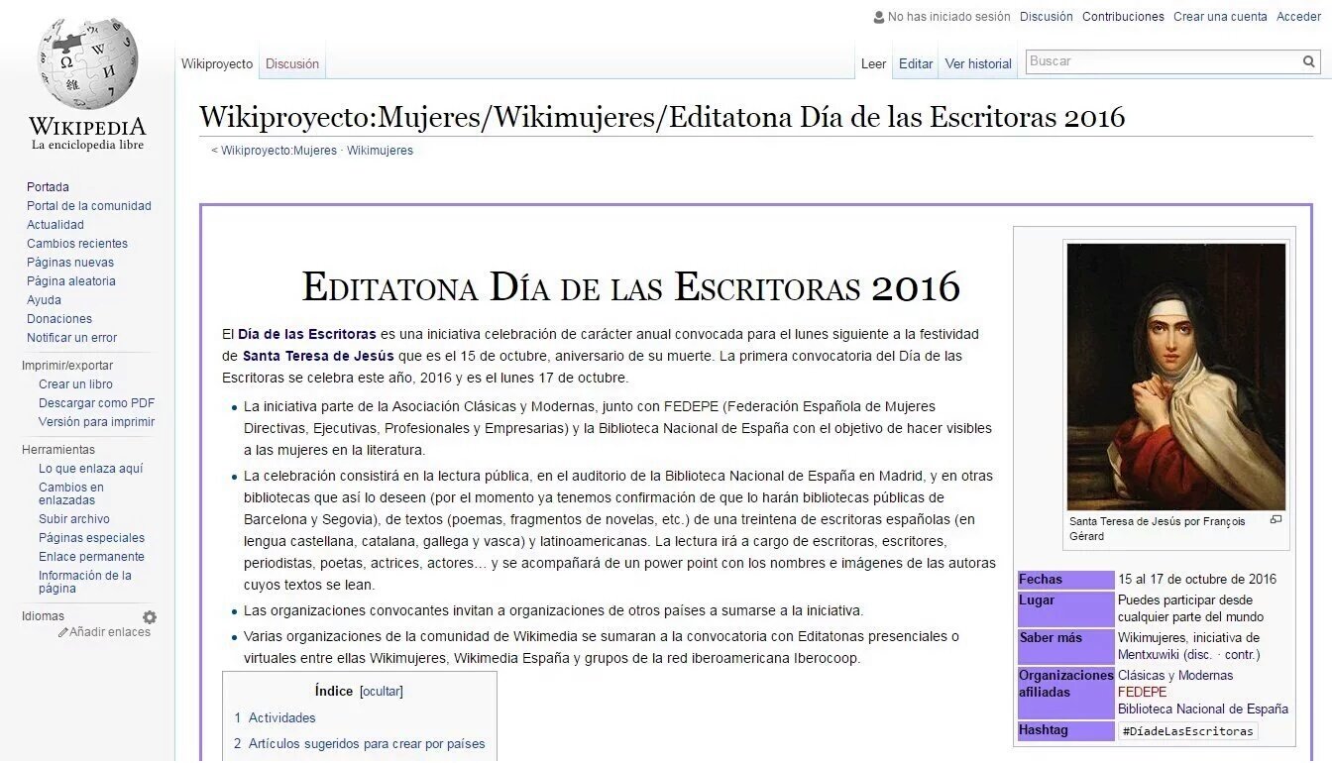The height and width of the screenshot is (763, 1332).
Task: Click the user icon beside No has iniciado sesión
Action: [x=878, y=17]
